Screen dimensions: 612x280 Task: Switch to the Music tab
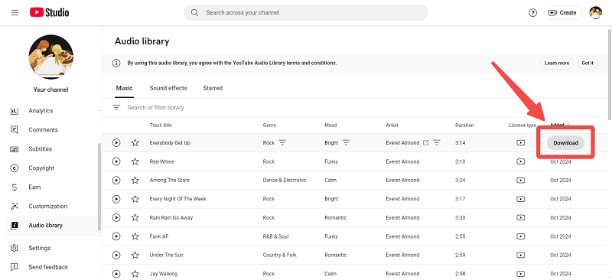(124, 88)
